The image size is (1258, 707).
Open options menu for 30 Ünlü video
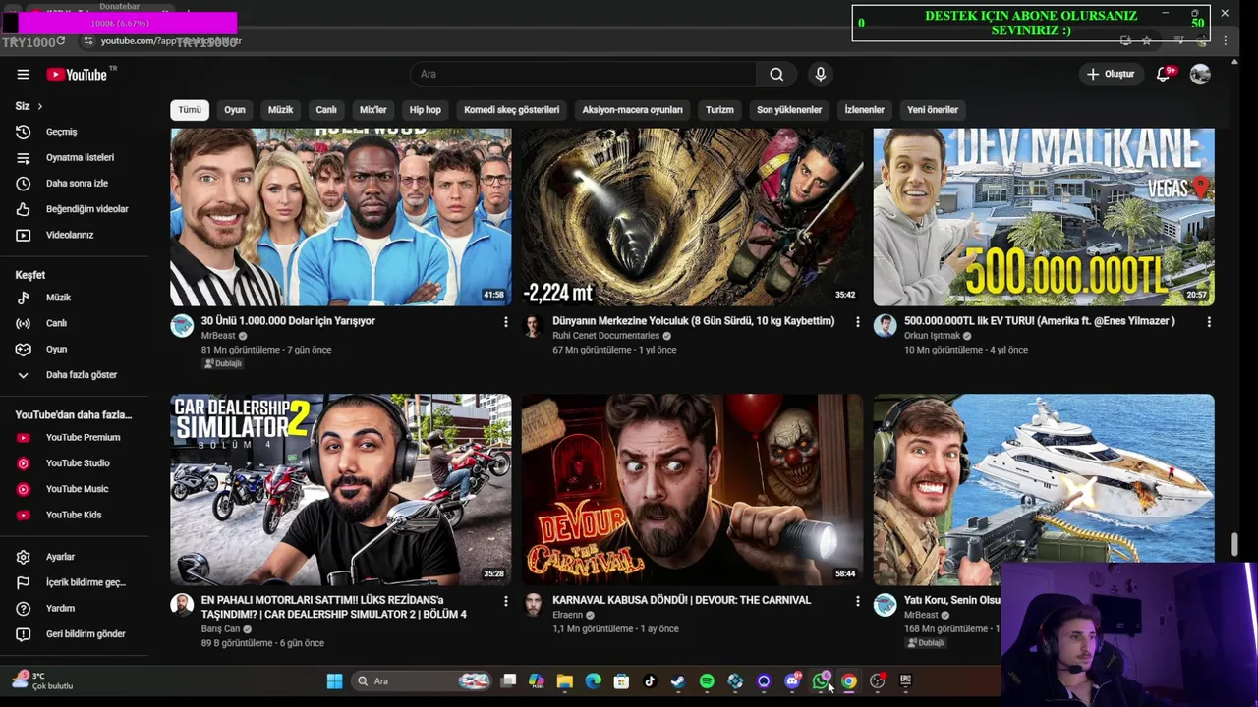pos(506,321)
